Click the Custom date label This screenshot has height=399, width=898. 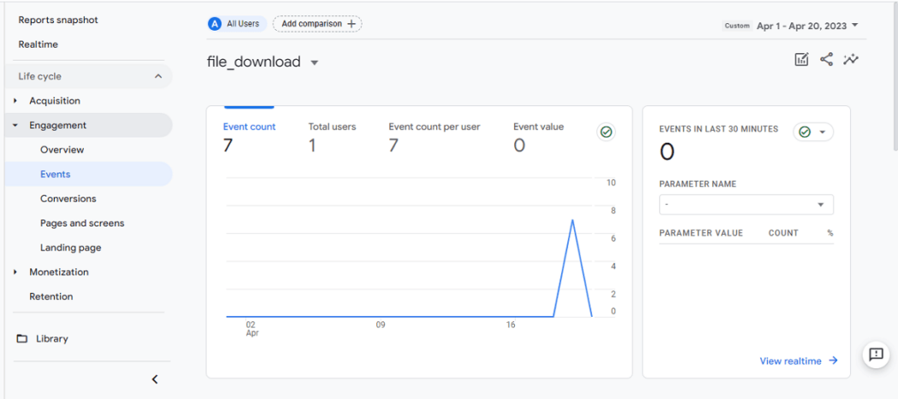(737, 26)
